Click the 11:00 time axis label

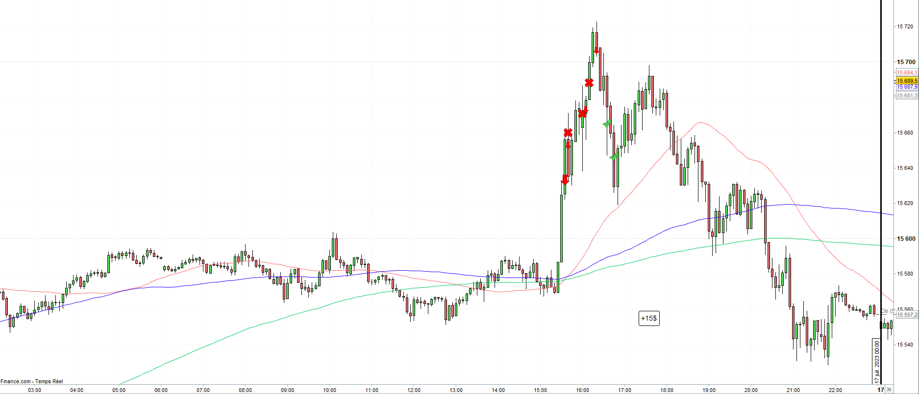coord(372,390)
